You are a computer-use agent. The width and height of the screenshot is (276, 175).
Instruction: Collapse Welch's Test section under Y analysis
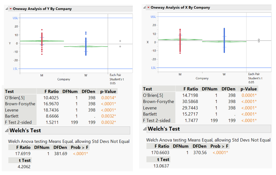pos(6,131)
